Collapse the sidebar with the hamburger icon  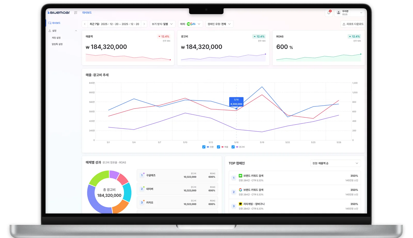click(x=76, y=12)
